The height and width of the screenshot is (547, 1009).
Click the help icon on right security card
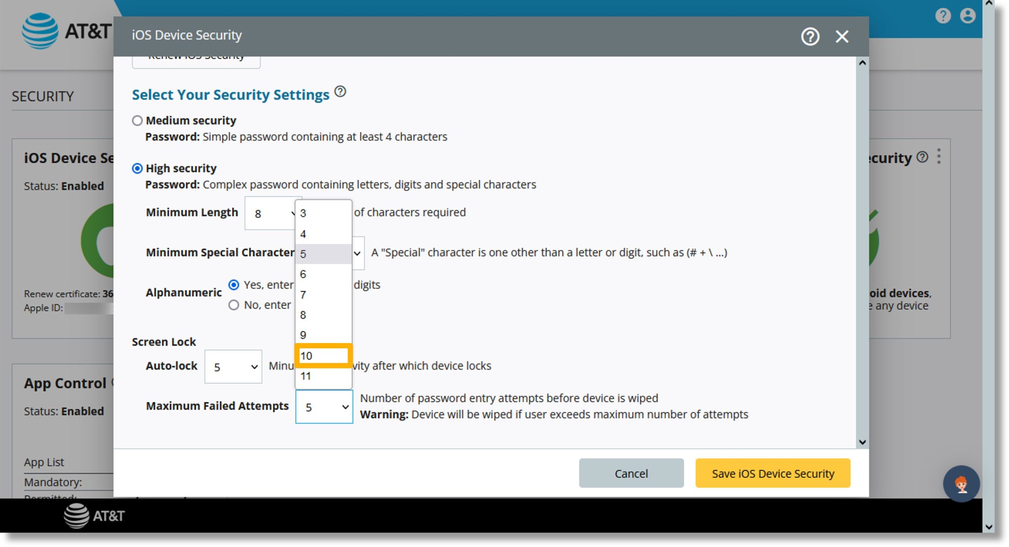tap(922, 157)
